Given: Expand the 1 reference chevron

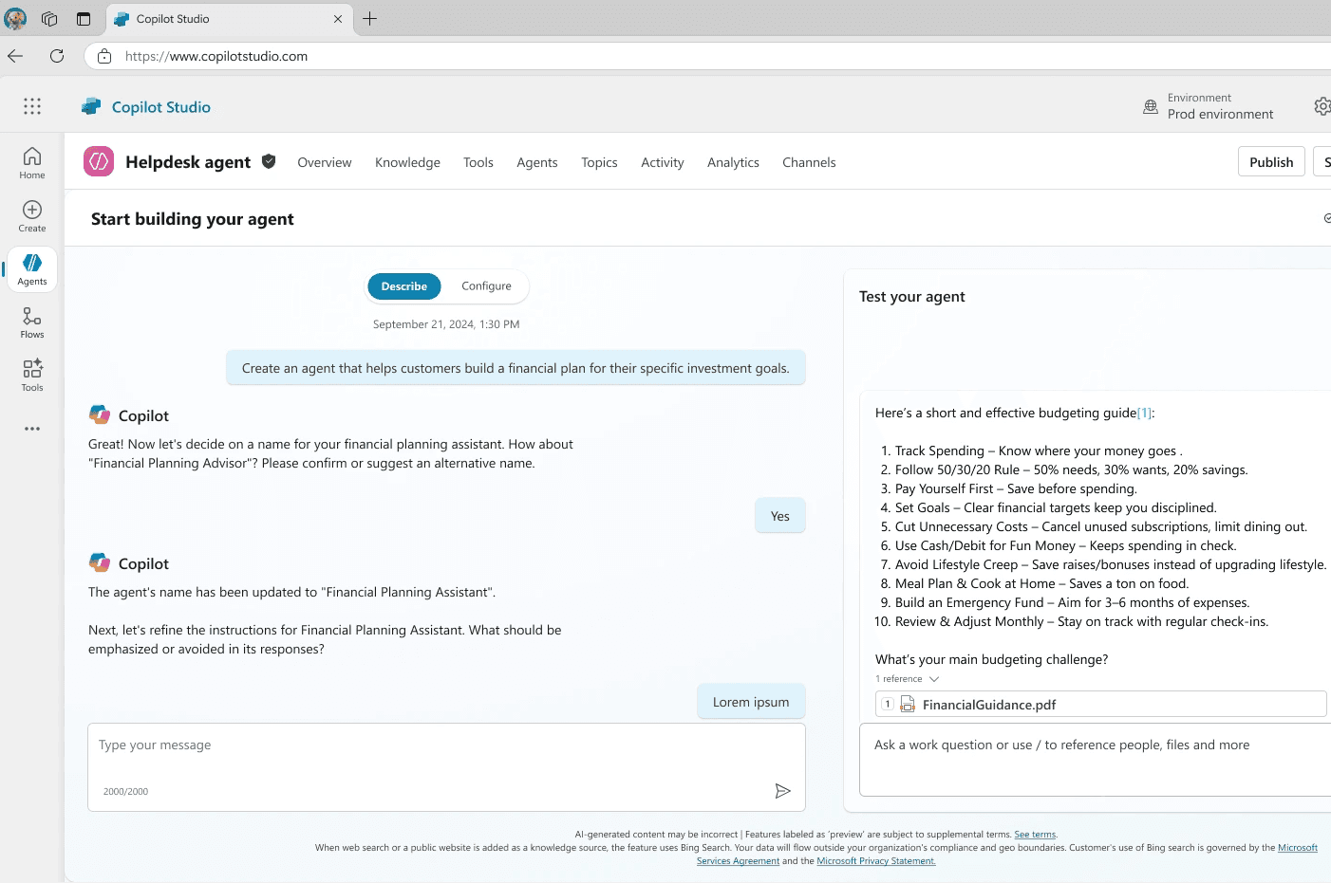Looking at the screenshot, I should pyautogui.click(x=934, y=679).
